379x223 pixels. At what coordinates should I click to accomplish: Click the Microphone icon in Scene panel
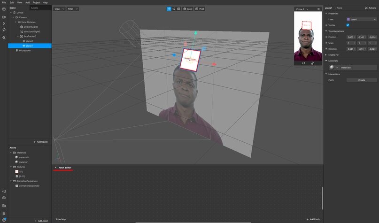[x=17, y=51]
